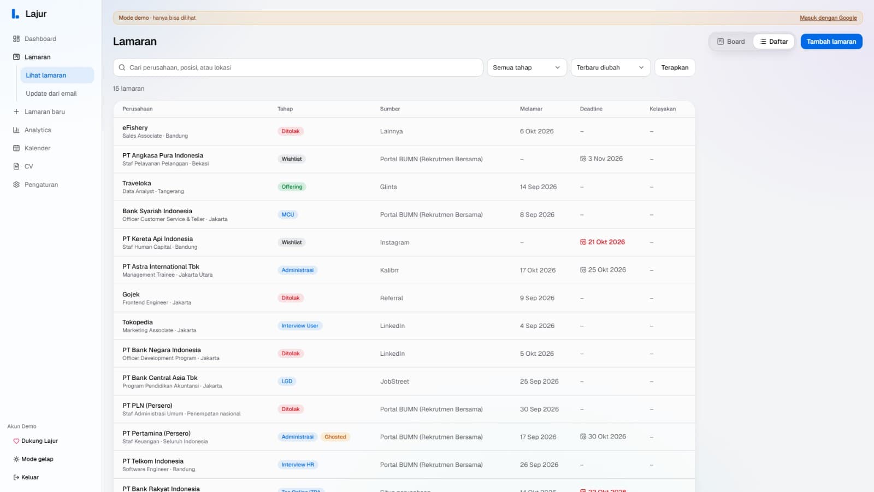
Task: Click the Ghosted badge for PT Pertamina
Action: pos(335,437)
